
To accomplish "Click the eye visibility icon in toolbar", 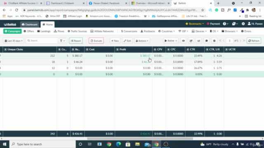I will 183,41.
